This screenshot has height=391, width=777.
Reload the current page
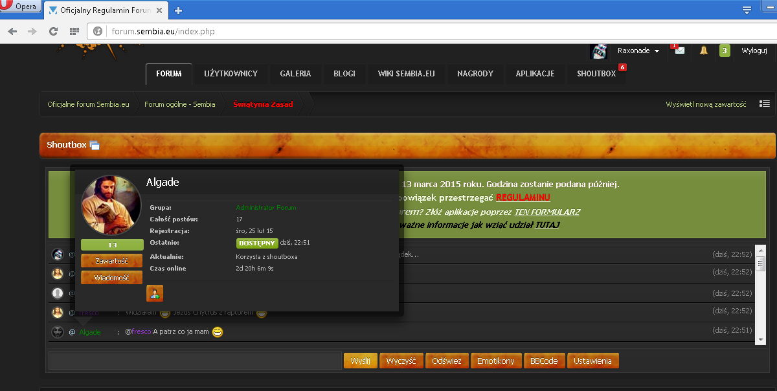[54, 31]
